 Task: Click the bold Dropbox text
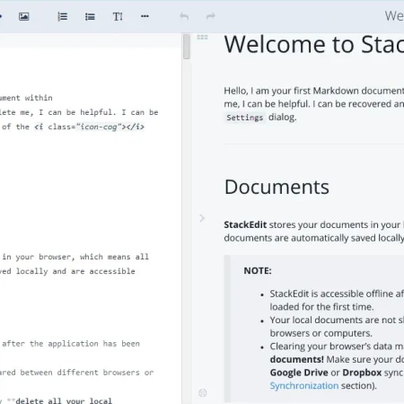click(x=362, y=373)
